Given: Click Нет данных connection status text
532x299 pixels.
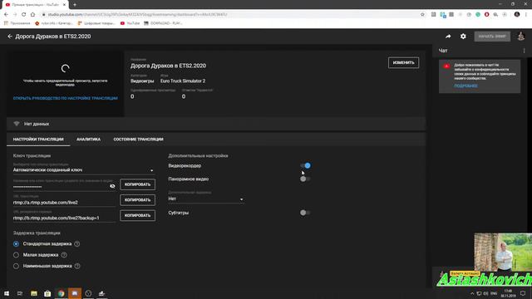Looking at the screenshot, I should (x=37, y=124).
